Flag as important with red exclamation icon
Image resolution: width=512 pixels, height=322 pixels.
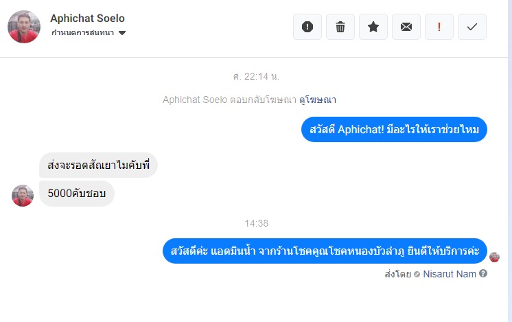tap(439, 27)
